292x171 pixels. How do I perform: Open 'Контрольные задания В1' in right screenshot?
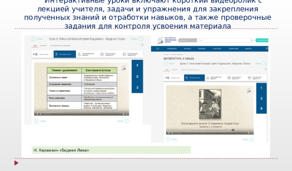[x=235, y=78]
